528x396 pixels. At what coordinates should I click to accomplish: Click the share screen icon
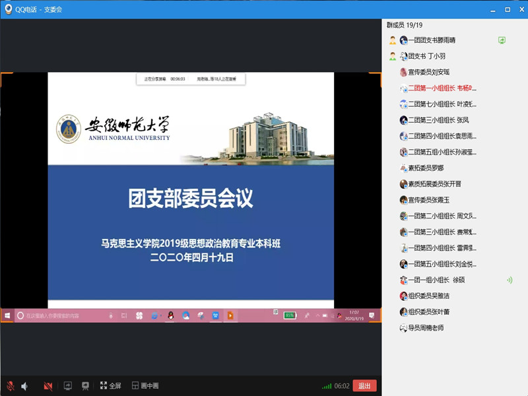67,386
